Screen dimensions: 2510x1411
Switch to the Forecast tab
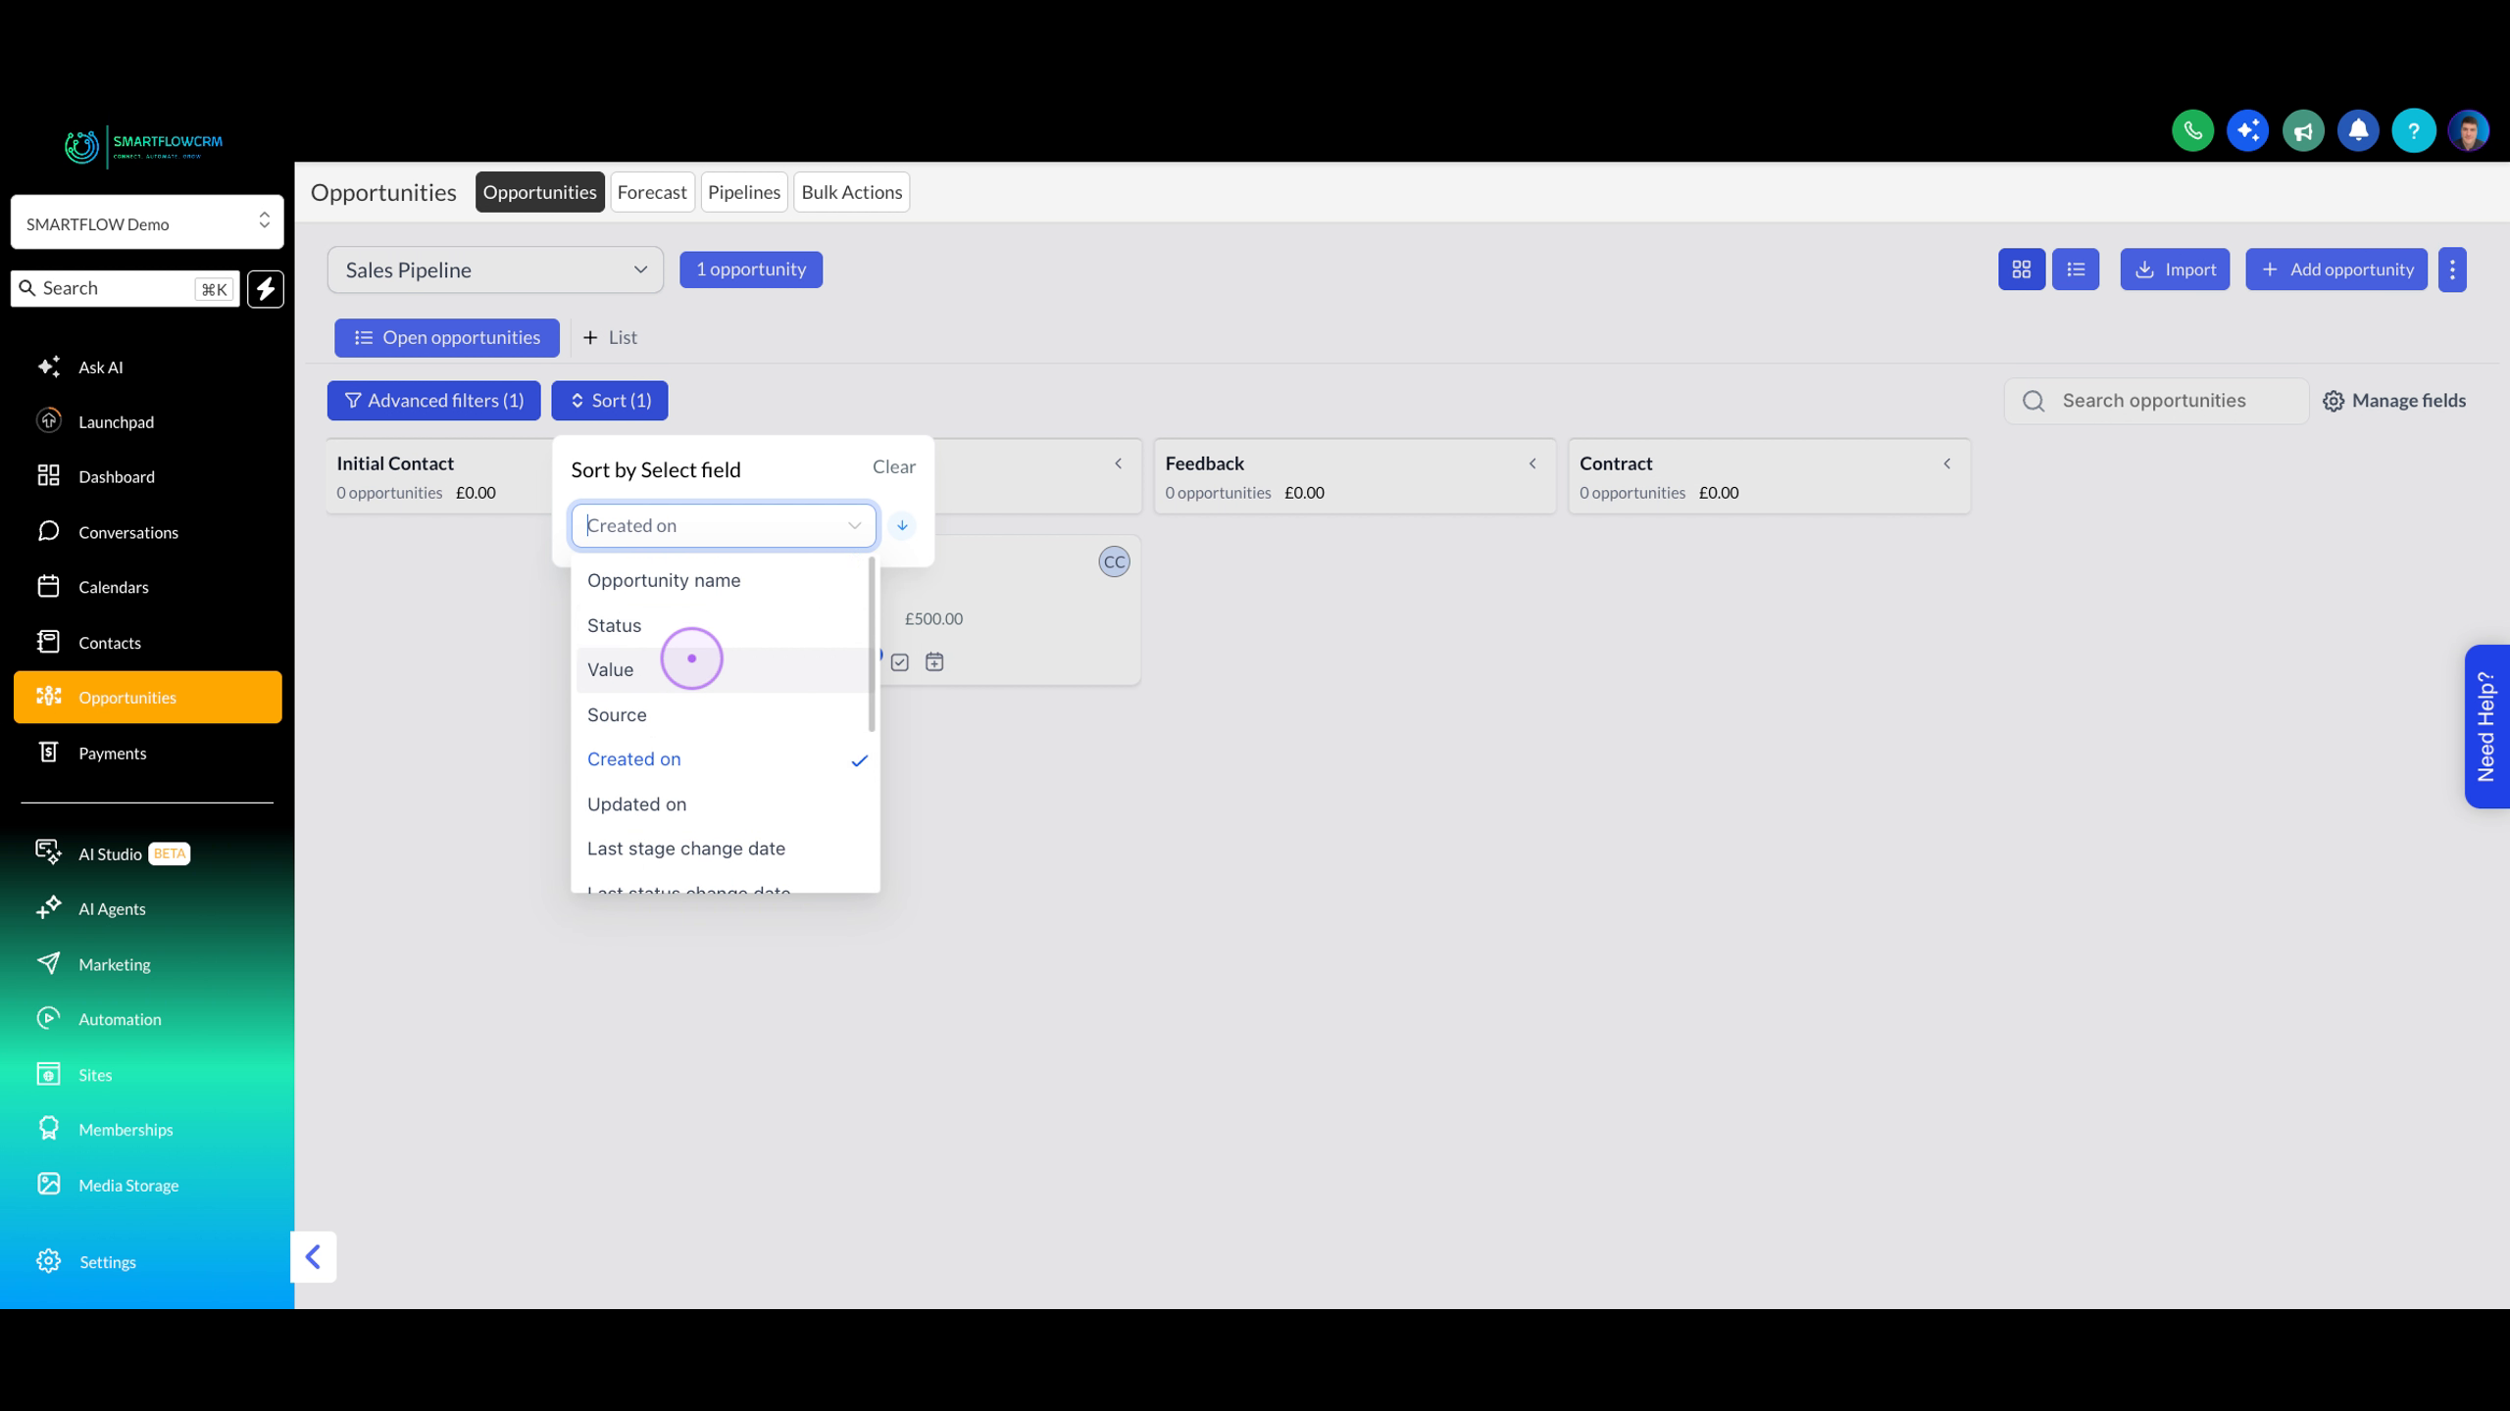652,192
